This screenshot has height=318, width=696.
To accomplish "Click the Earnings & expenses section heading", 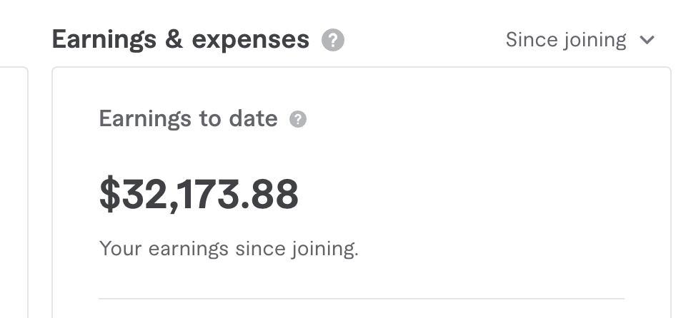I will pyautogui.click(x=180, y=40).
